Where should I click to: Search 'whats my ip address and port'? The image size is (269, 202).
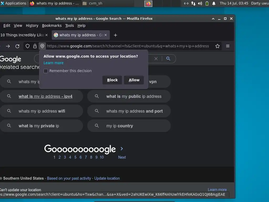[x=129, y=111]
